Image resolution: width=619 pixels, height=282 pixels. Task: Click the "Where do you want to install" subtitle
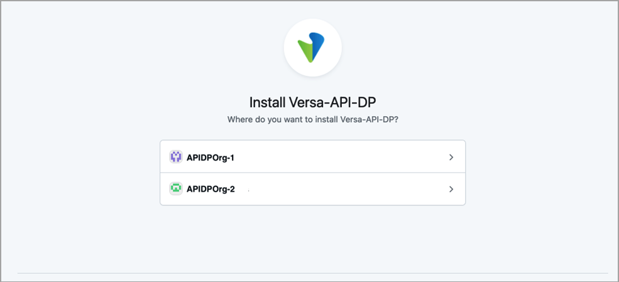coord(312,119)
